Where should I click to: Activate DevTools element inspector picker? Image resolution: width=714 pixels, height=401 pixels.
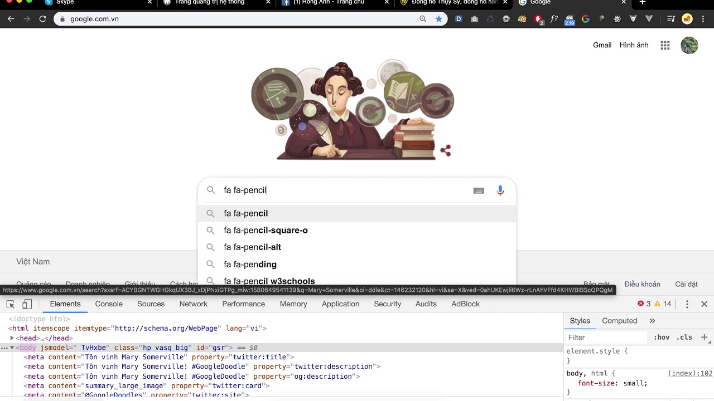[11, 304]
